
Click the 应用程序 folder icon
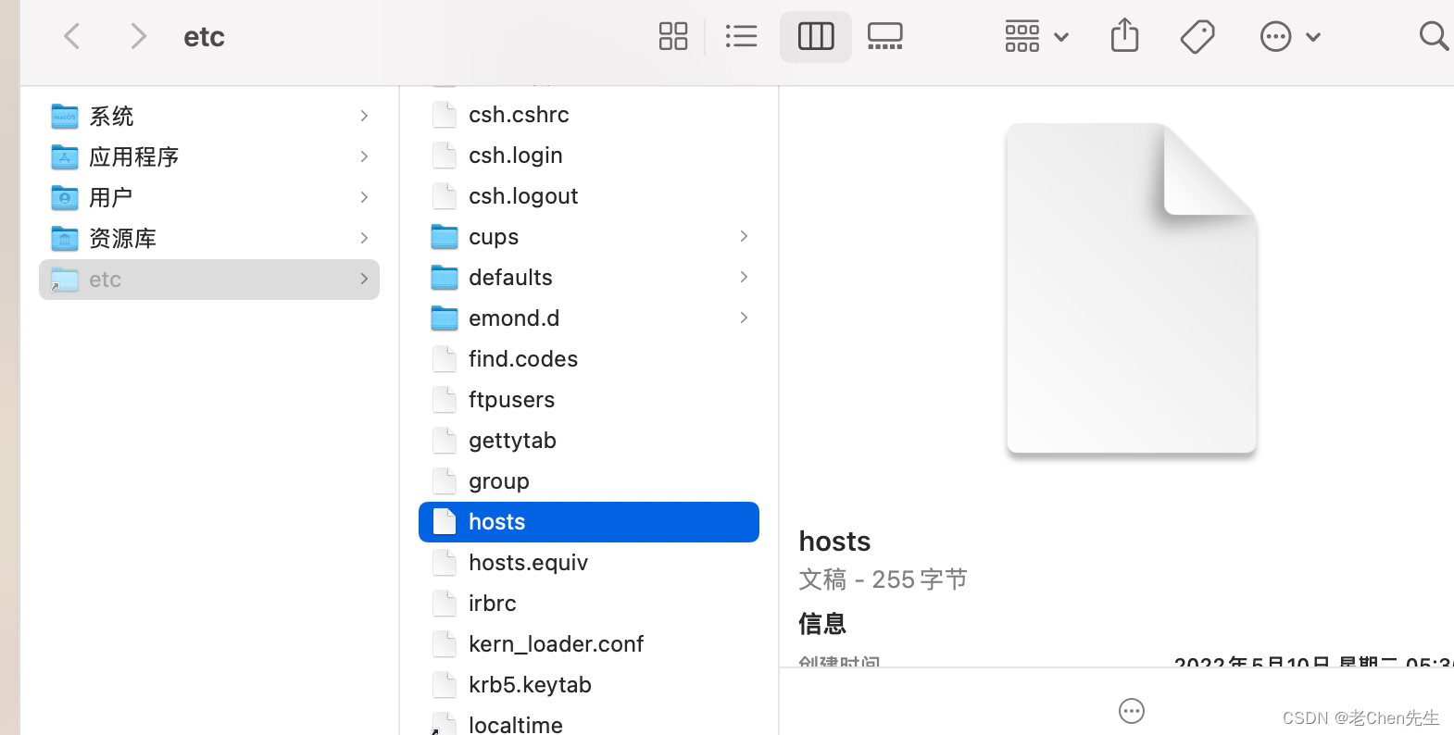click(65, 156)
